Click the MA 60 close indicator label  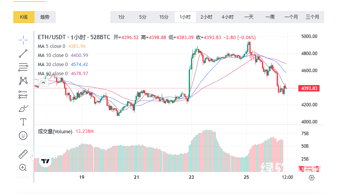(x=52, y=74)
